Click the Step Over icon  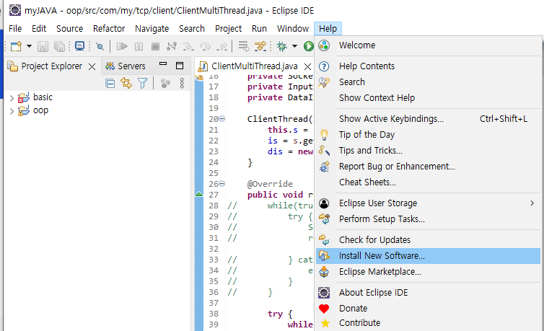coord(205,46)
